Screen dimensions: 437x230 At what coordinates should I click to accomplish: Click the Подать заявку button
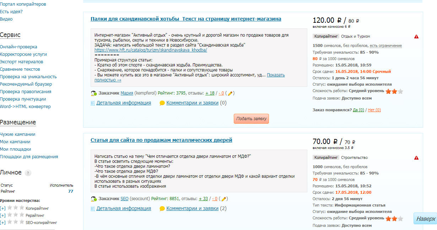(x=251, y=118)
